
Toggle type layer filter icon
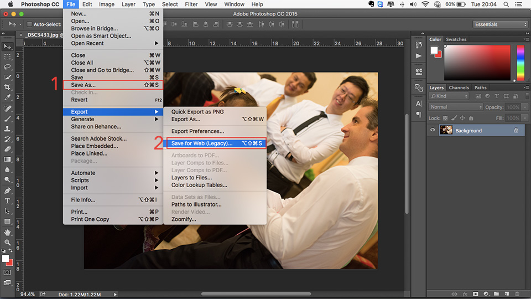point(497,96)
